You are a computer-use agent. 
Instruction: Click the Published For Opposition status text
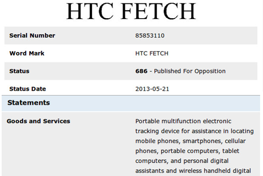pyautogui.click(x=189, y=71)
